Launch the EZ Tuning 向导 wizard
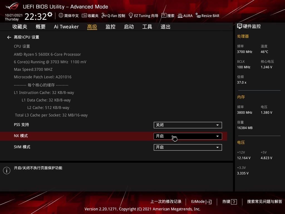 (x=143, y=16)
